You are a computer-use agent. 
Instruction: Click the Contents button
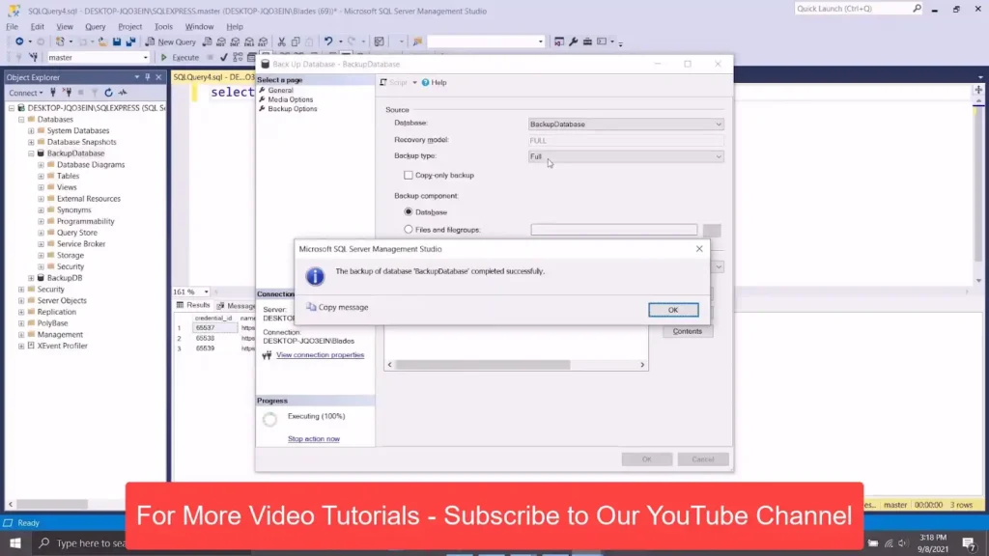[x=687, y=331]
